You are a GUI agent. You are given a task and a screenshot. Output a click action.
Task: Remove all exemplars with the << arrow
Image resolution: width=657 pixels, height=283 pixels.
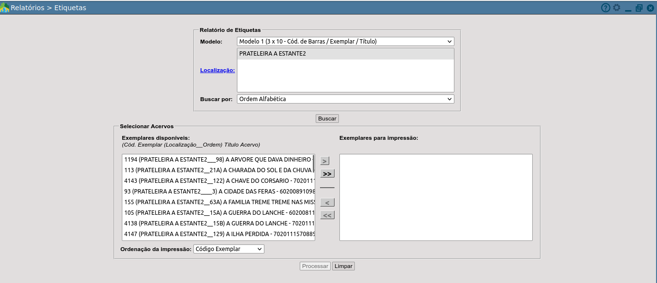pos(327,214)
